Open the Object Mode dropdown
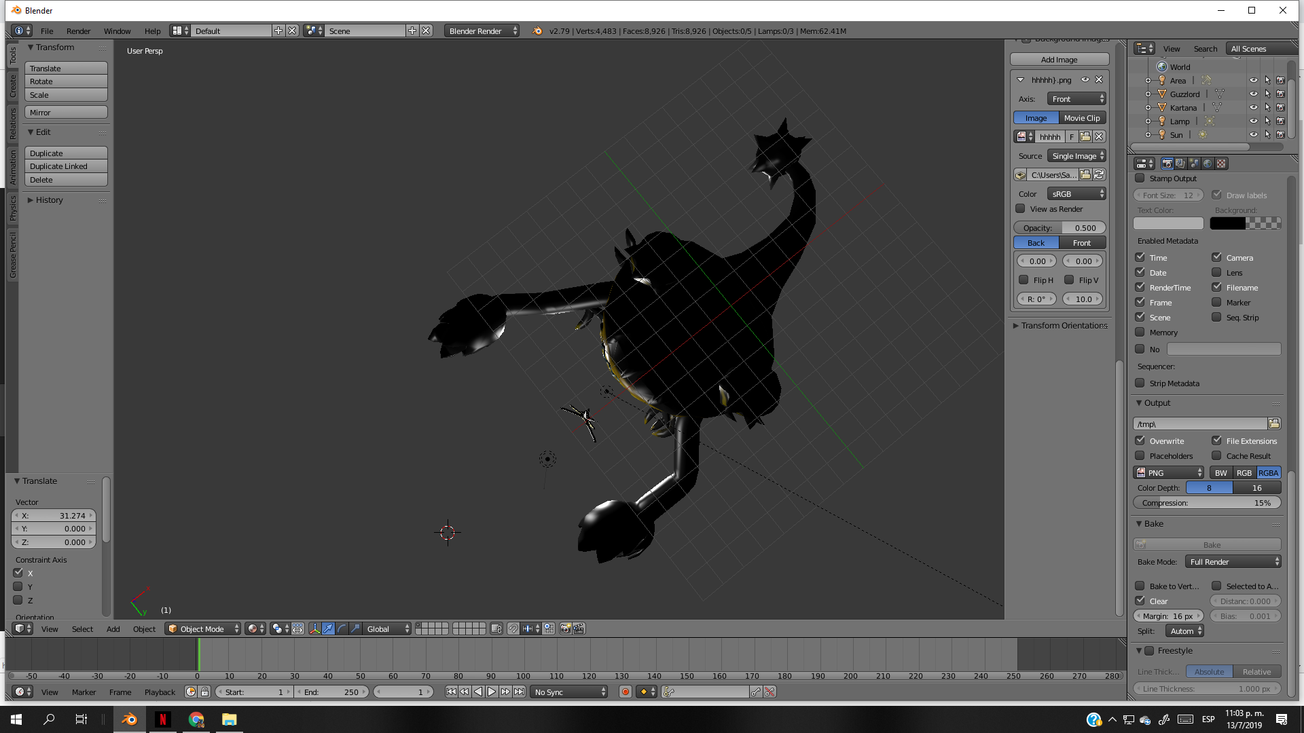 (x=202, y=628)
